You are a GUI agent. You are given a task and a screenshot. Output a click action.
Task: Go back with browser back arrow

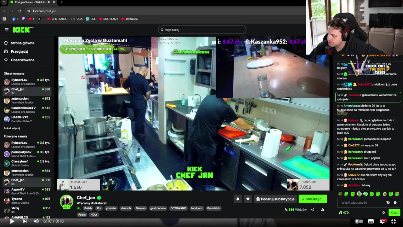pos(4,11)
